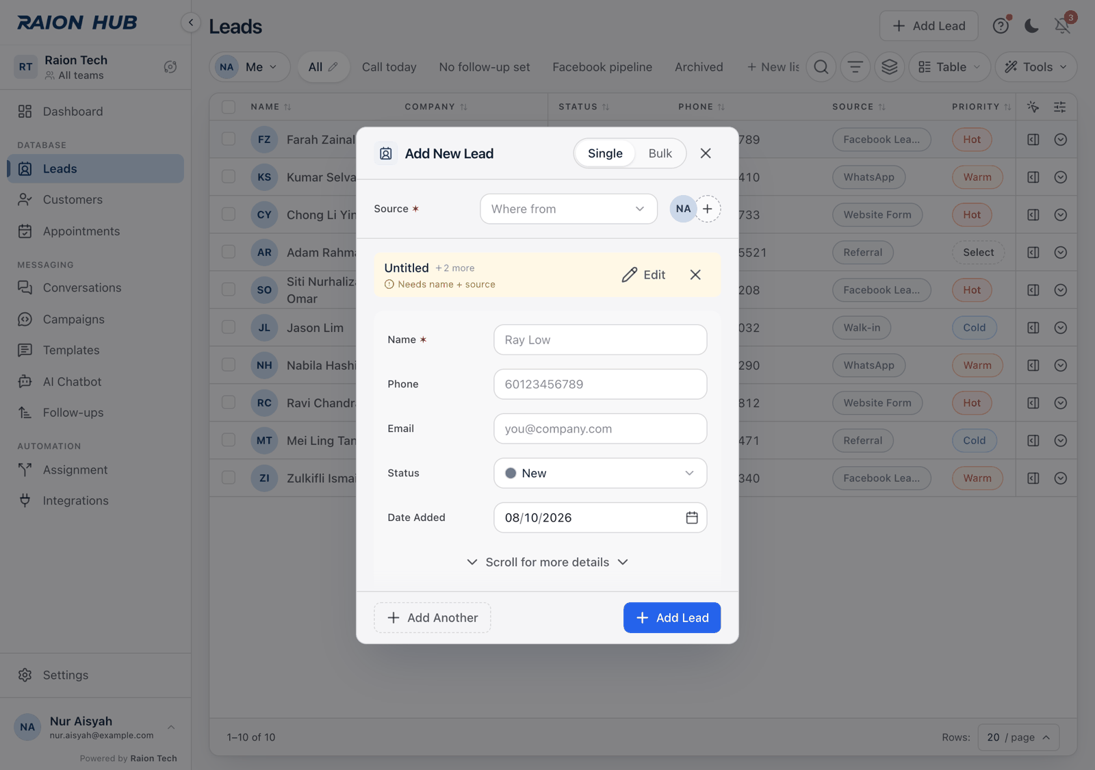Image resolution: width=1095 pixels, height=770 pixels.
Task: Close the Add New Lead dialog
Action: [x=706, y=153]
